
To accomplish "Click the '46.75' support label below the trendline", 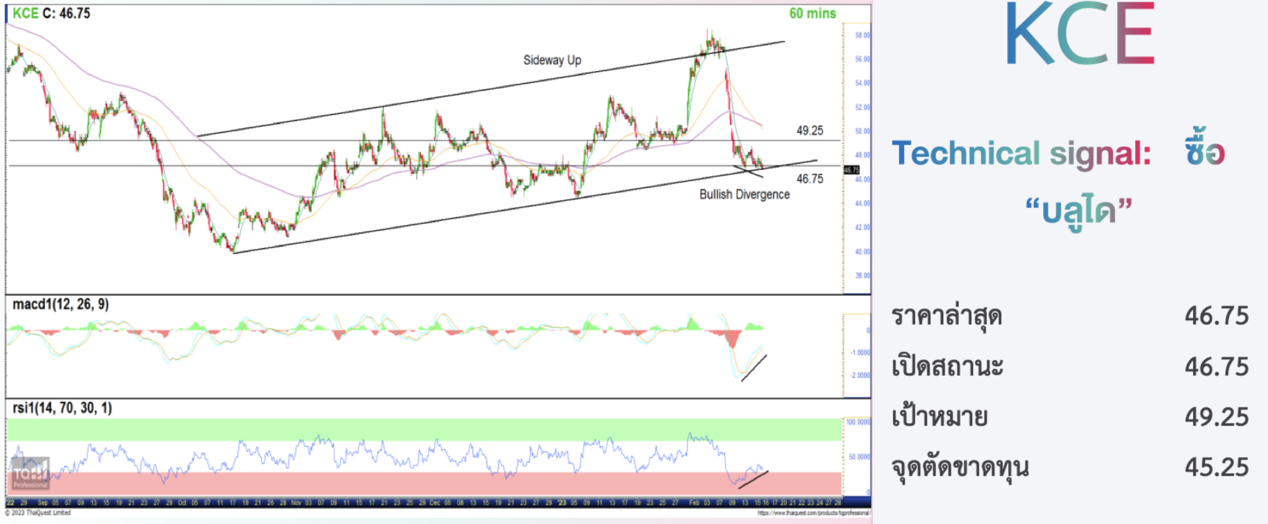I will coord(810,178).
